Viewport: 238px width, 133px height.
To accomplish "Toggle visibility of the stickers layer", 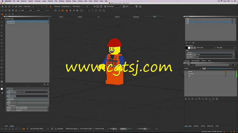I will (x=187, y=72).
